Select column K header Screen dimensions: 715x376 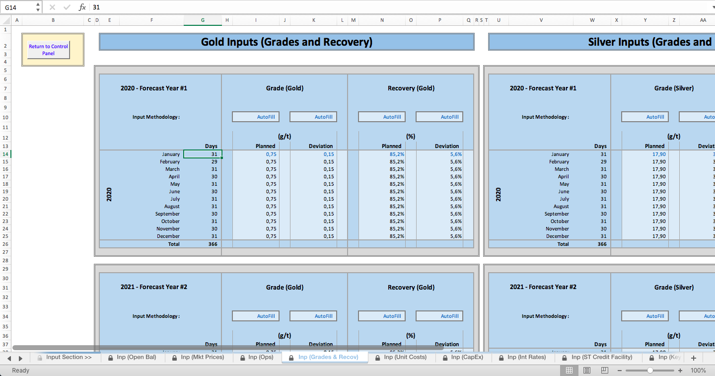point(313,20)
